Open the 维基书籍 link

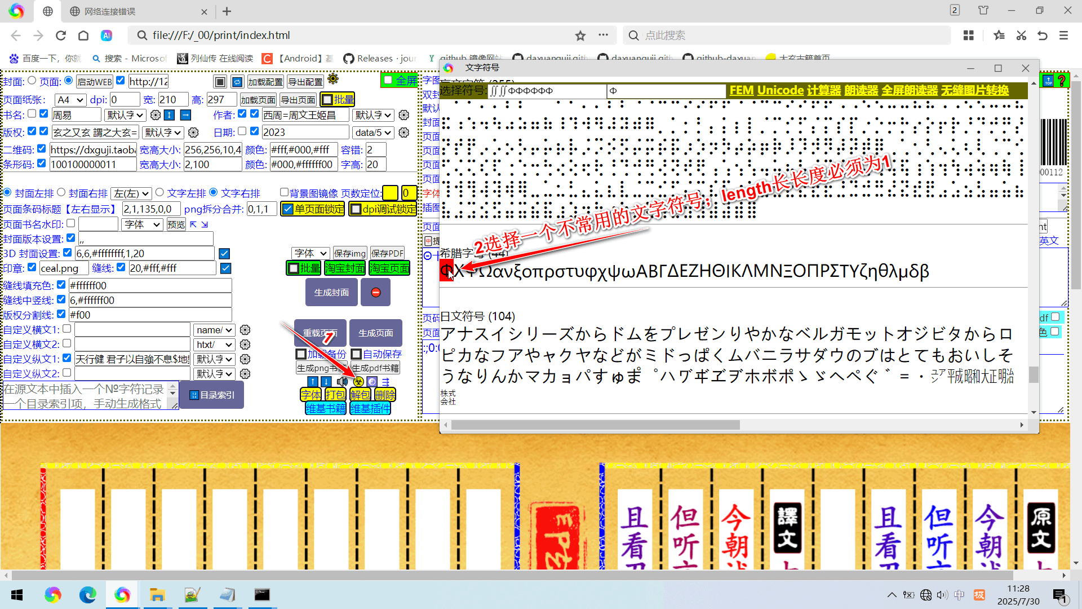326,408
